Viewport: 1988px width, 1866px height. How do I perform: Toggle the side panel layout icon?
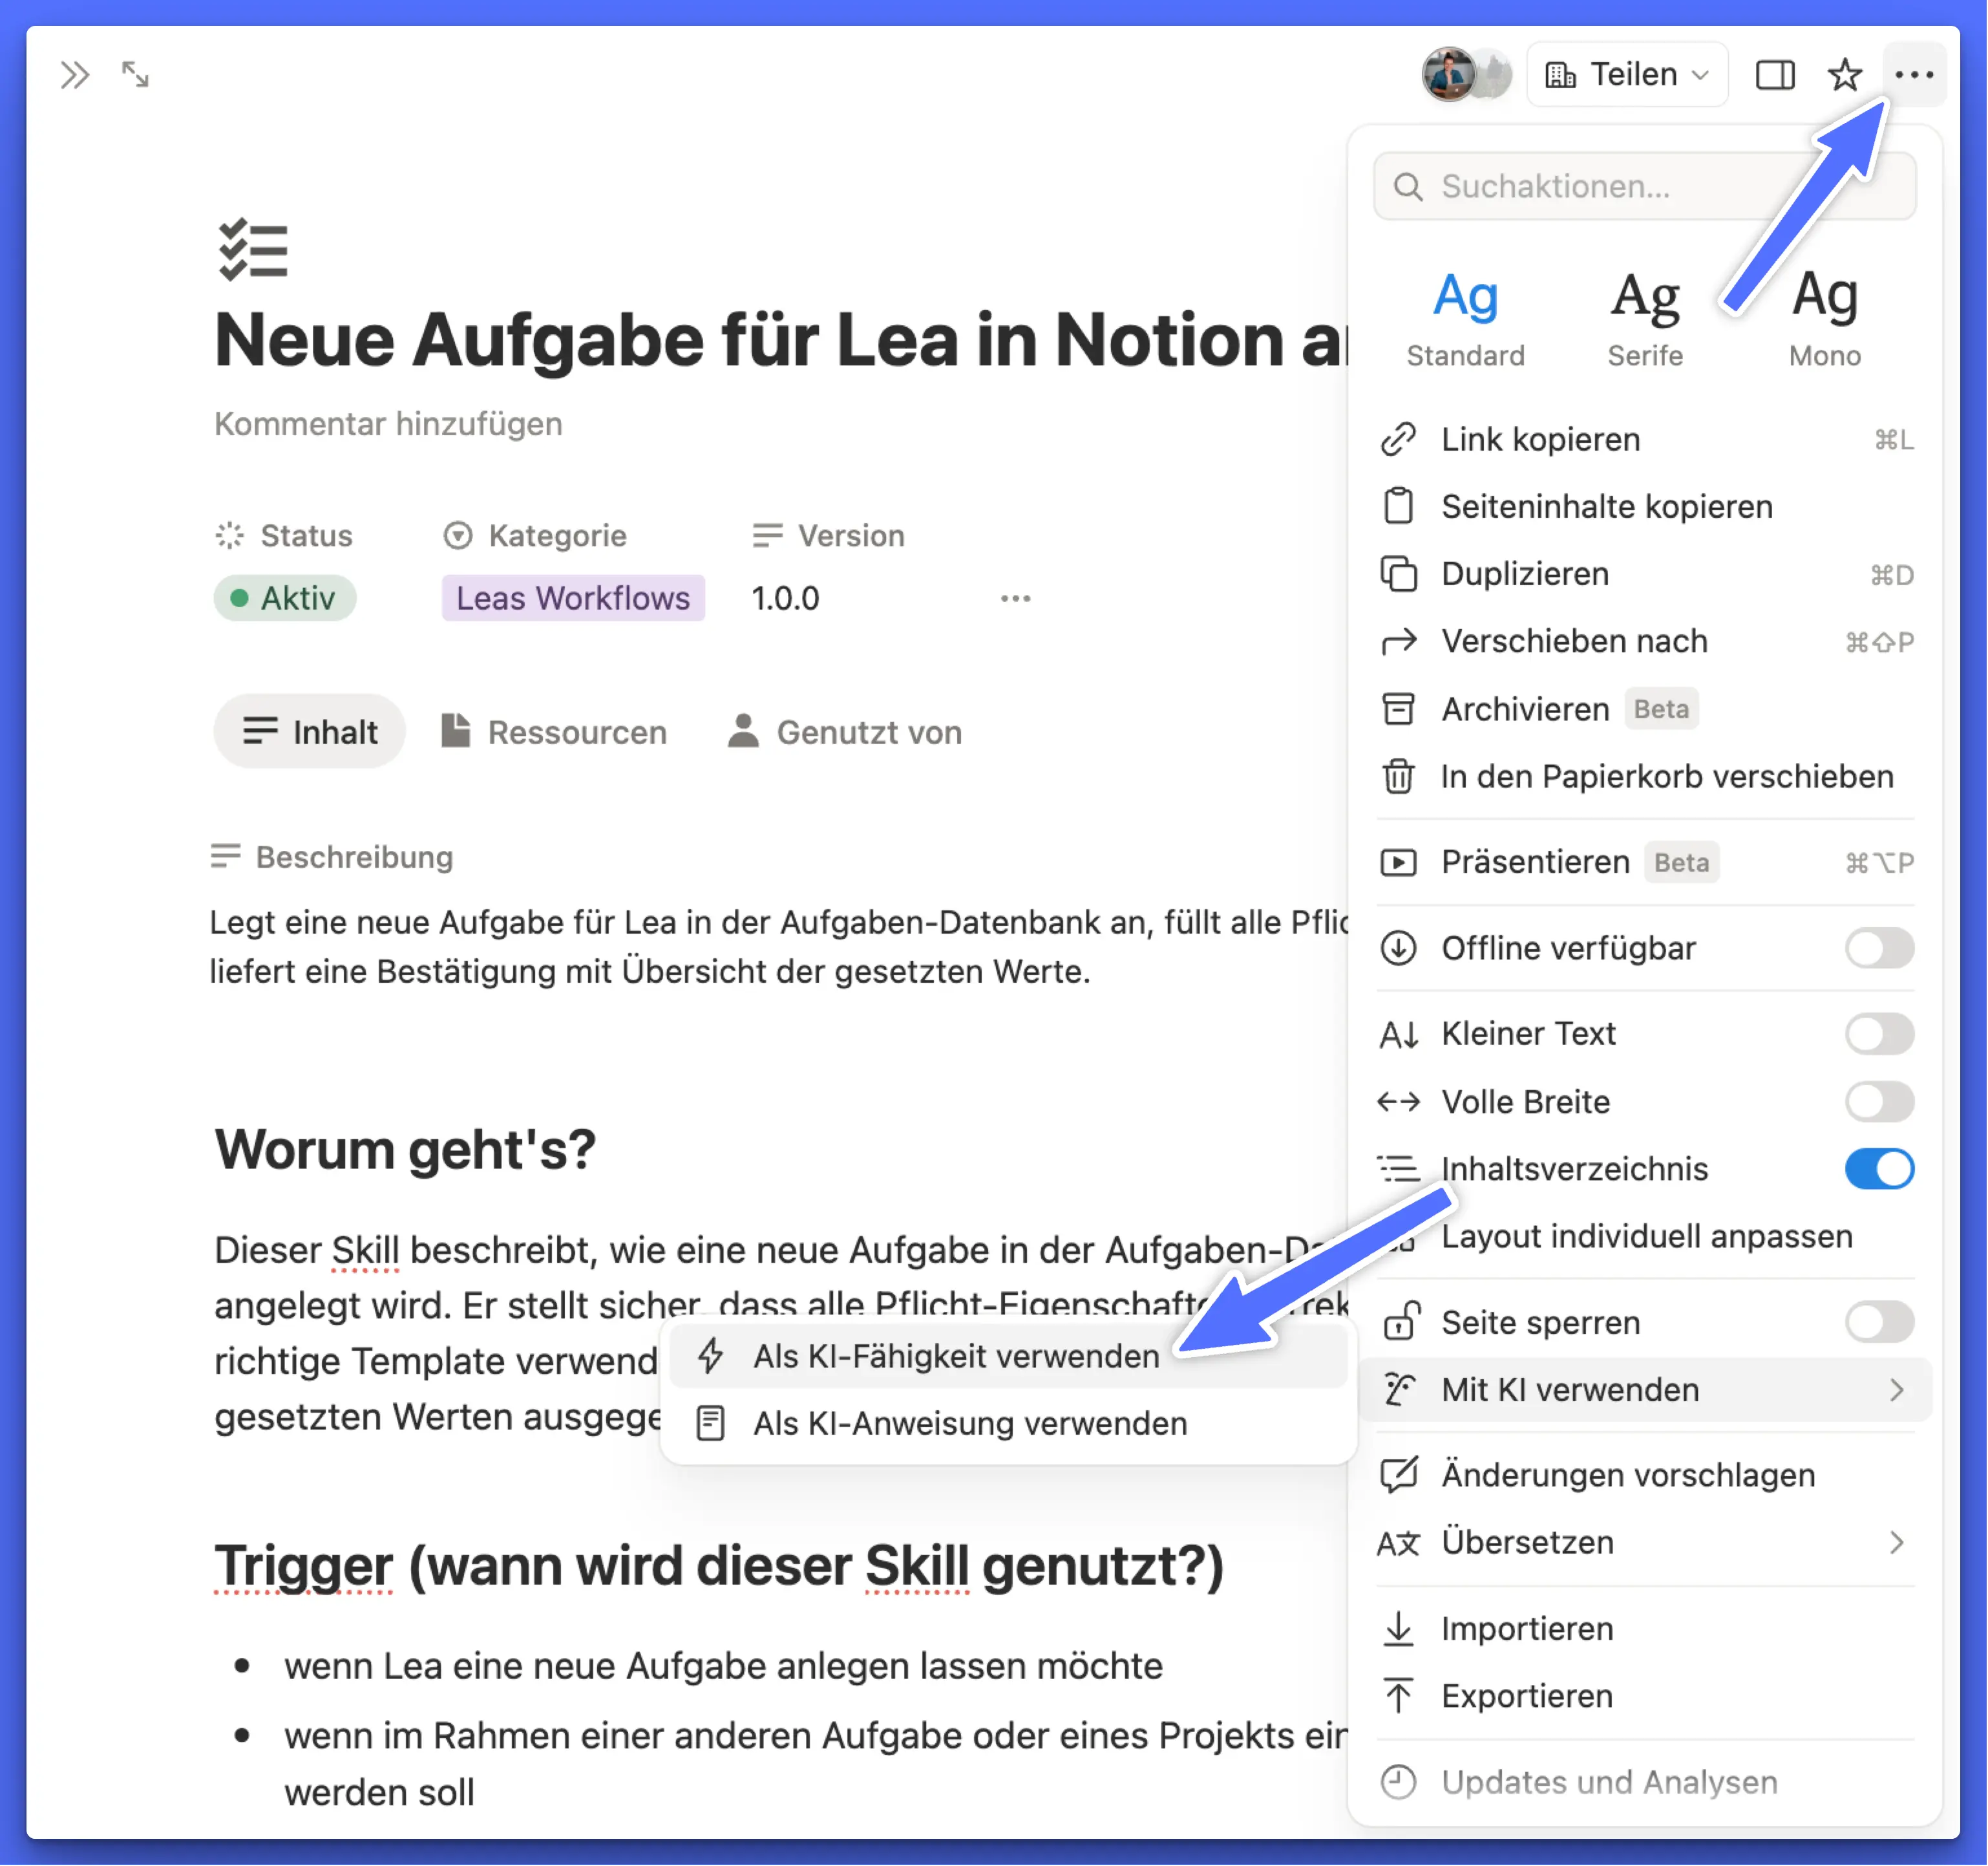pos(1775,75)
